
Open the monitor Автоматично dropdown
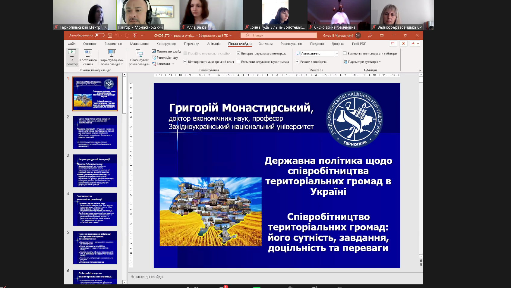coord(336,53)
